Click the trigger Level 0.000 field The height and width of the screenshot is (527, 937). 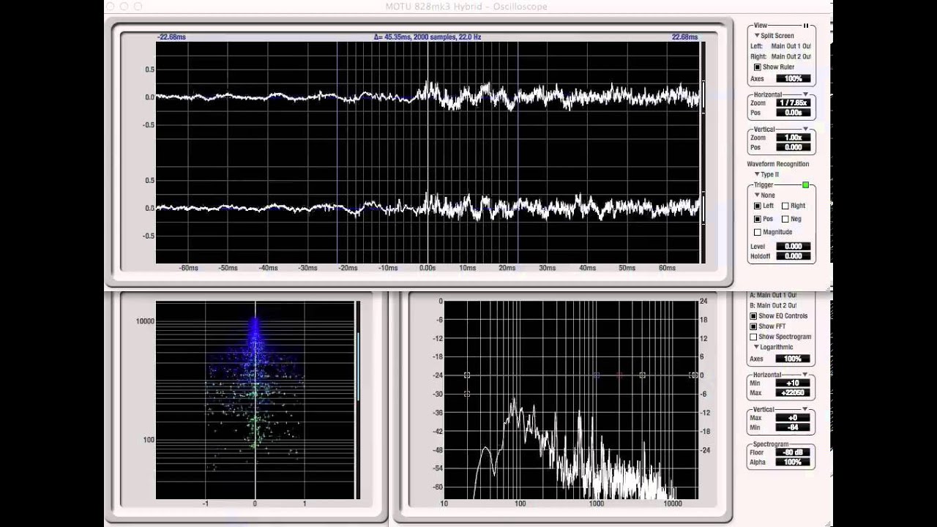coord(794,247)
